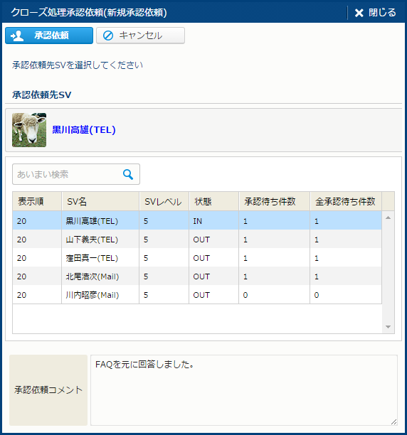The image size is (407, 435).
Task: Sort by SVレベル column header
Action: (164, 201)
